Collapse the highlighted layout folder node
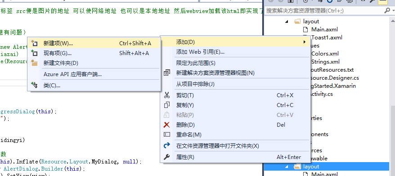This screenshot has width=395, height=176. click(x=287, y=167)
